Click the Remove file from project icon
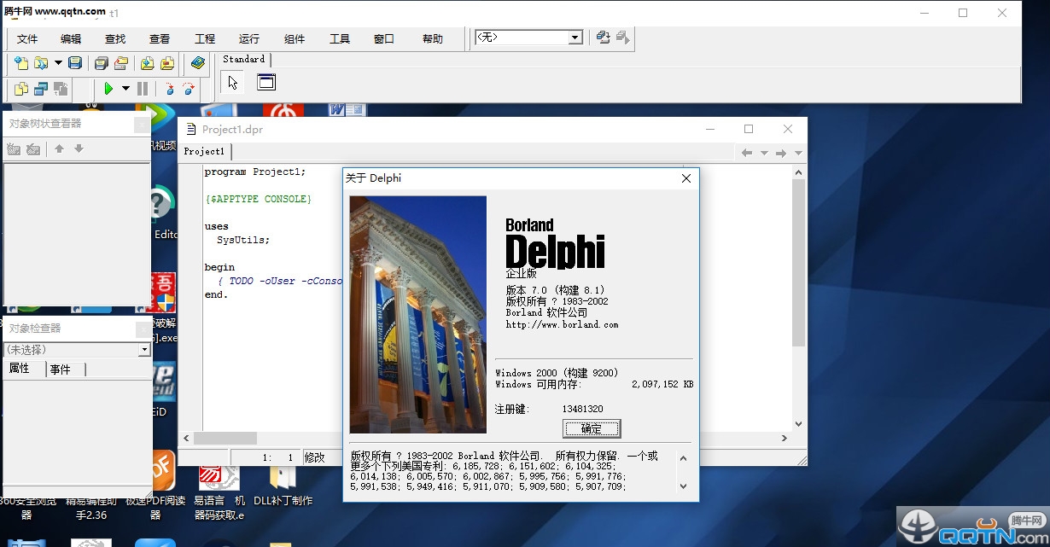The image size is (1050, 547). tap(167, 63)
